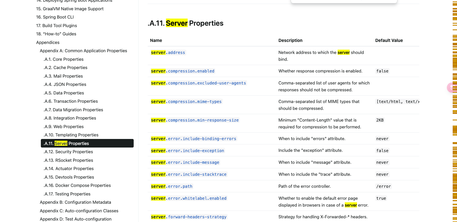Open A.5 Data Properties
This screenshot has height=222, width=457.
(x=64, y=93)
